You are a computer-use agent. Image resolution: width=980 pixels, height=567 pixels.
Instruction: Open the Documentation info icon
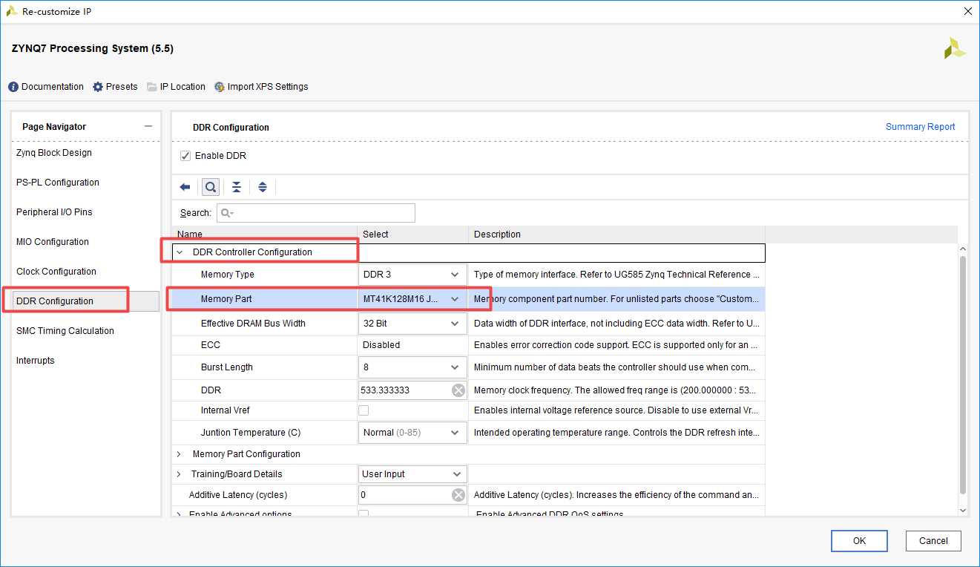pos(13,87)
